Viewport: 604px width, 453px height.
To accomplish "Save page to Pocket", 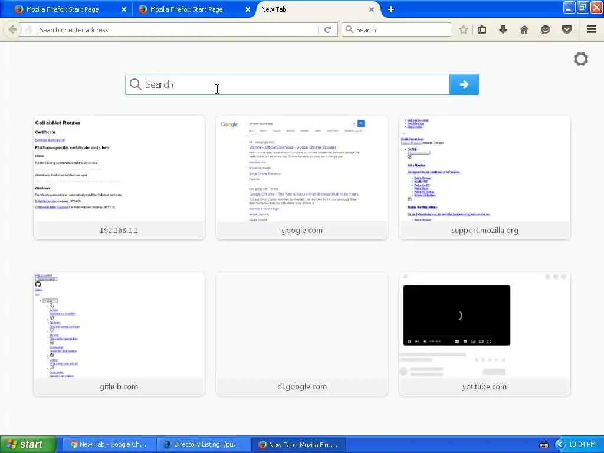I will pos(567,29).
